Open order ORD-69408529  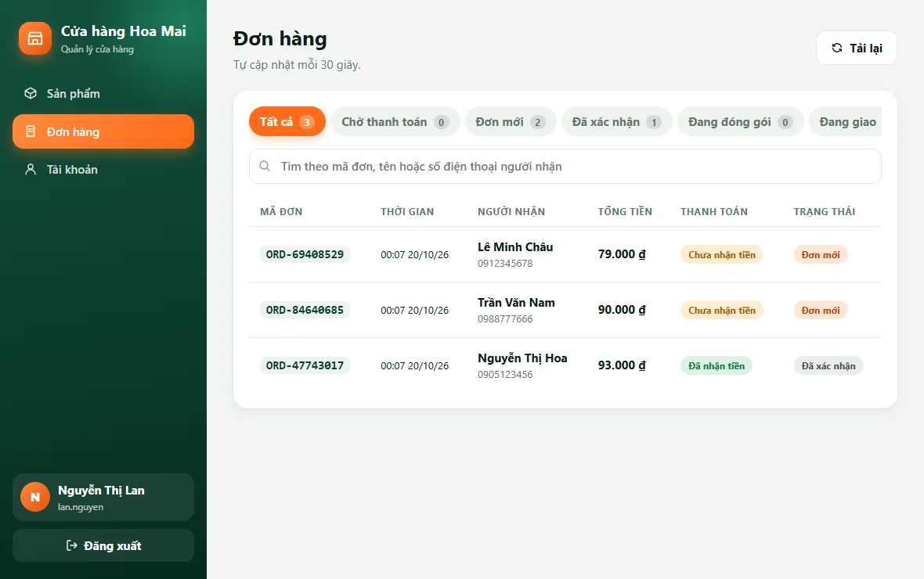[305, 254]
